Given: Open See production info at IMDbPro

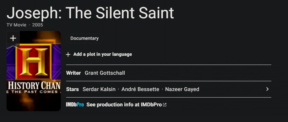Looking at the screenshot, I should tap(124, 105).
